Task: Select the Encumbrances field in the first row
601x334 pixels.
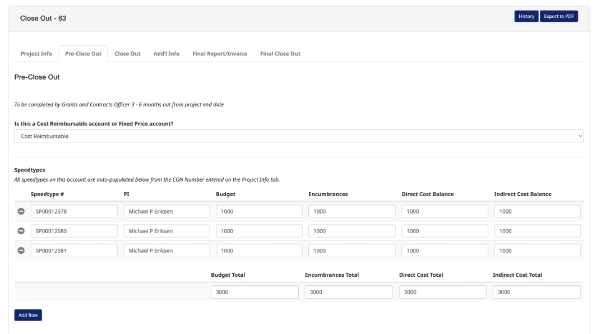Action: click(x=352, y=211)
